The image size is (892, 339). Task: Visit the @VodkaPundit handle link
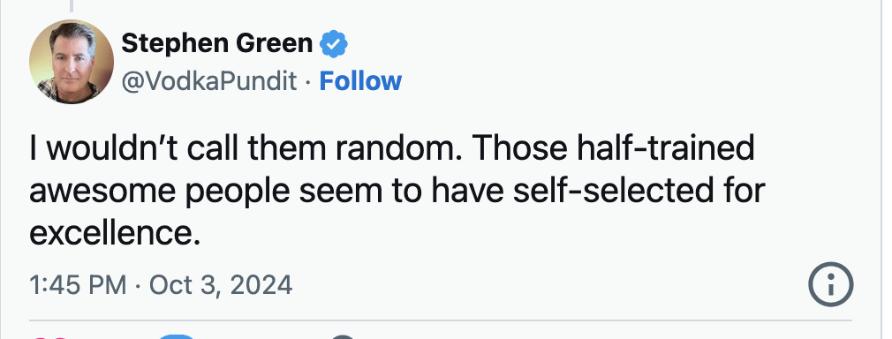(x=209, y=81)
